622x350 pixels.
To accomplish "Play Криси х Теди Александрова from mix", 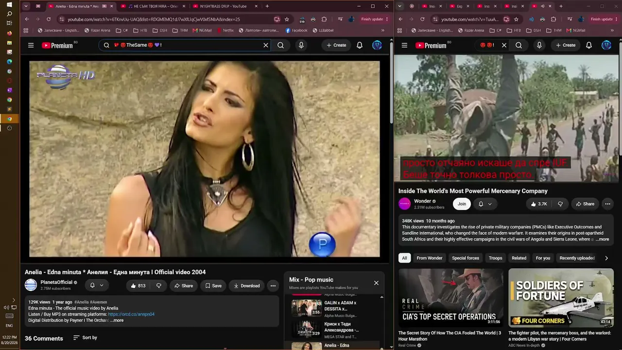I will [336, 329].
